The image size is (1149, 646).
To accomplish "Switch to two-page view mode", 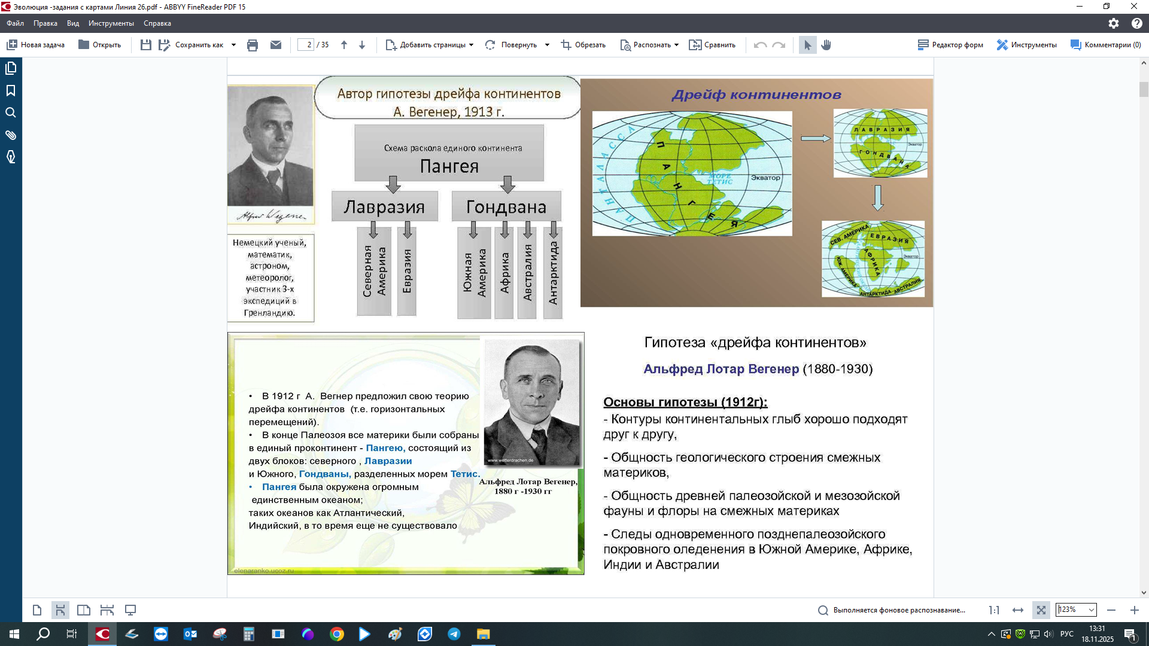I will 84,610.
